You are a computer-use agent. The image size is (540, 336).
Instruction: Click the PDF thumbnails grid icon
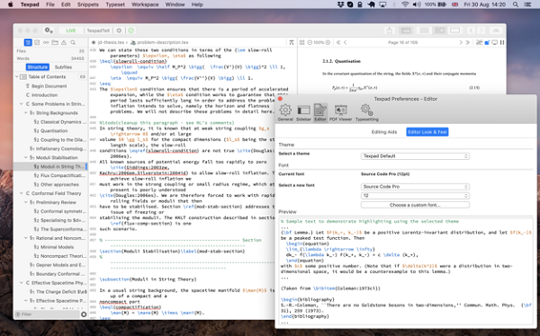[x=302, y=42]
